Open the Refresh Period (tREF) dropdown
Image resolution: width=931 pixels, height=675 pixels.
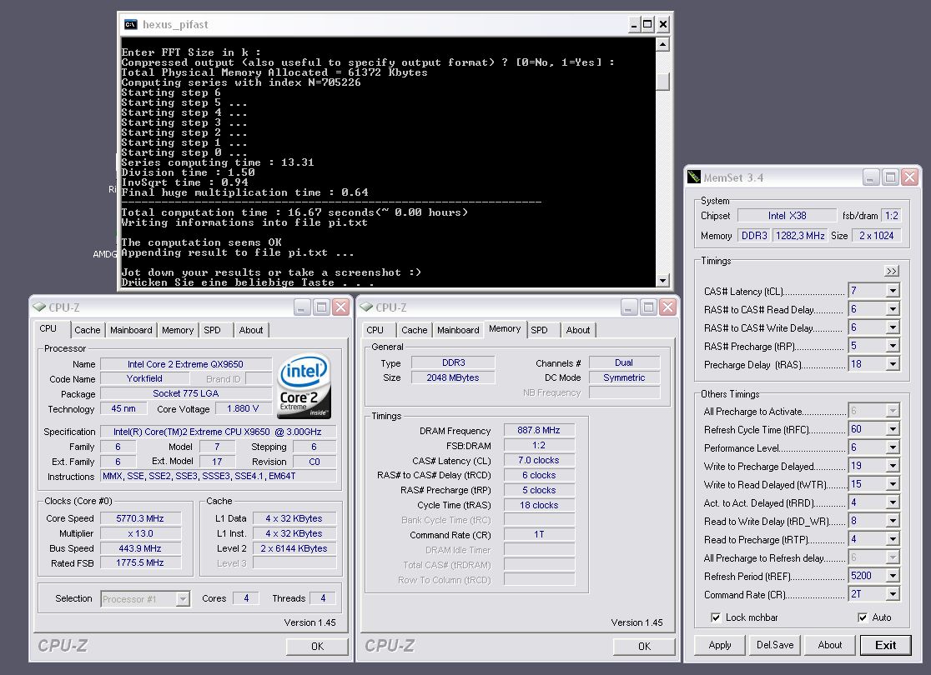[893, 575]
